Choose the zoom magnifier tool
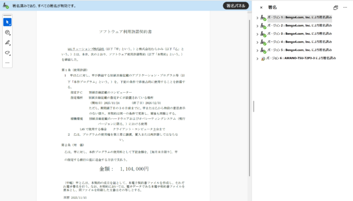The width and height of the screenshot is (353, 201). point(7,33)
